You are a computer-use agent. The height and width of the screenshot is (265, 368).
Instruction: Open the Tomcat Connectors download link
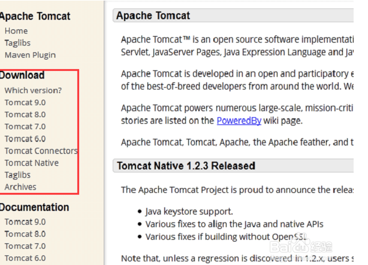[x=41, y=151]
